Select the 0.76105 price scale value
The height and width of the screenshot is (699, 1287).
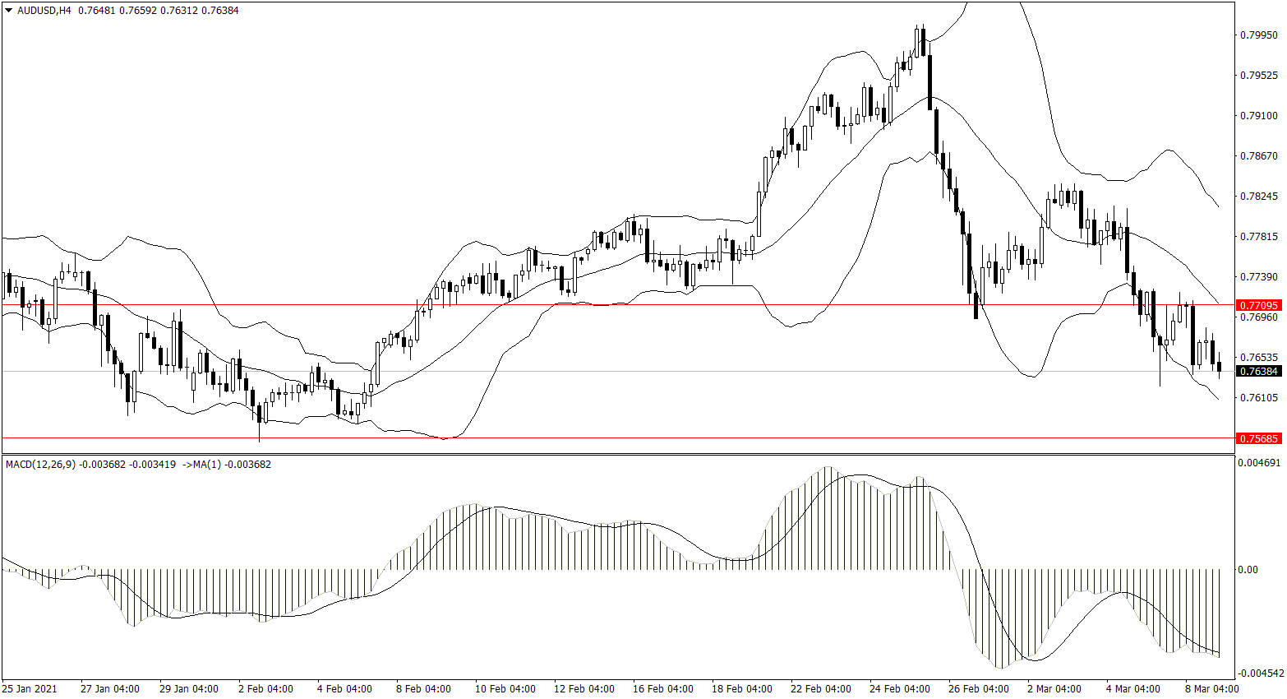pyautogui.click(x=1258, y=398)
